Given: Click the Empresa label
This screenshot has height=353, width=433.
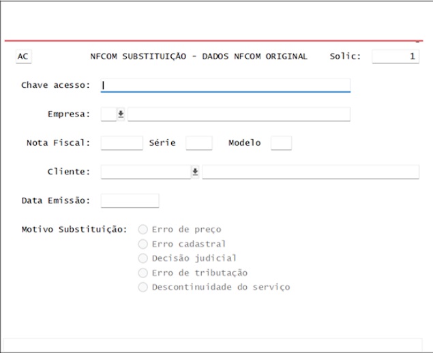Looking at the screenshot, I should click(69, 114).
